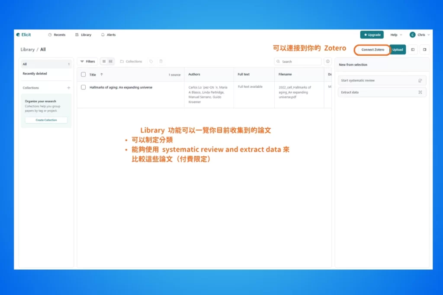Select the All item in sidebar

(x=46, y=64)
